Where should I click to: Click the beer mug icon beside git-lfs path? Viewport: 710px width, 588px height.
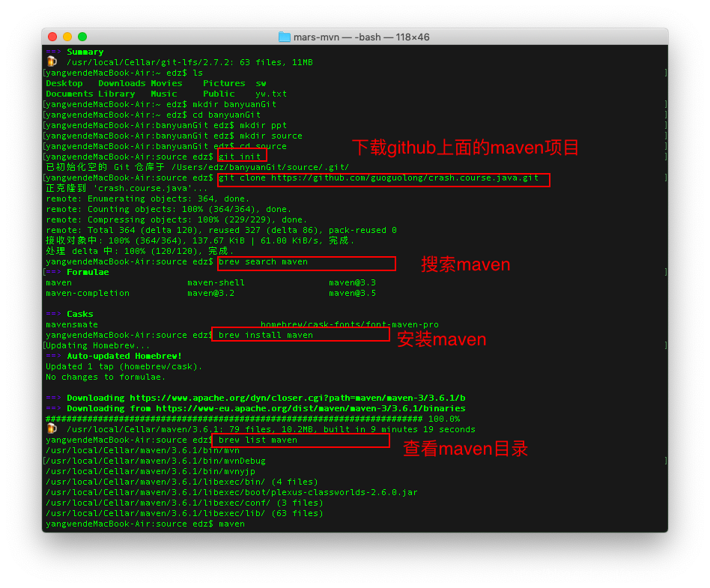click(x=52, y=61)
